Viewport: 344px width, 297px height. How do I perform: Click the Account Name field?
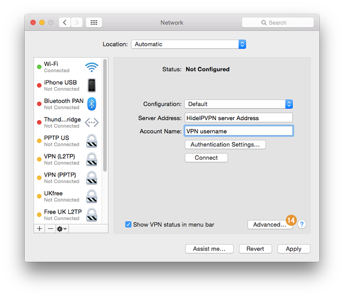(x=239, y=131)
